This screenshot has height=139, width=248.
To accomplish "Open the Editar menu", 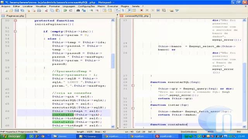I will coord(16,6).
